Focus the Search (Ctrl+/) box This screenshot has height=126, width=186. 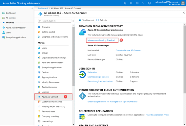point(54,21)
